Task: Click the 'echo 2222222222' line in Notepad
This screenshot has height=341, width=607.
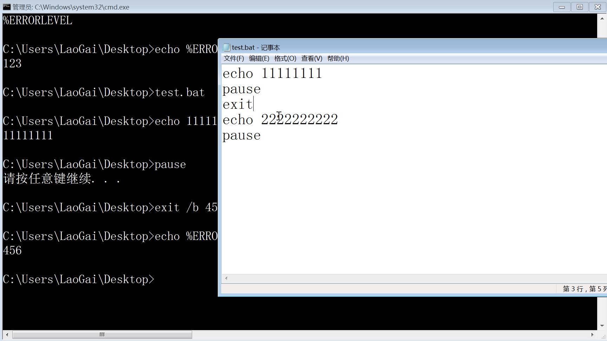Action: pyautogui.click(x=280, y=120)
